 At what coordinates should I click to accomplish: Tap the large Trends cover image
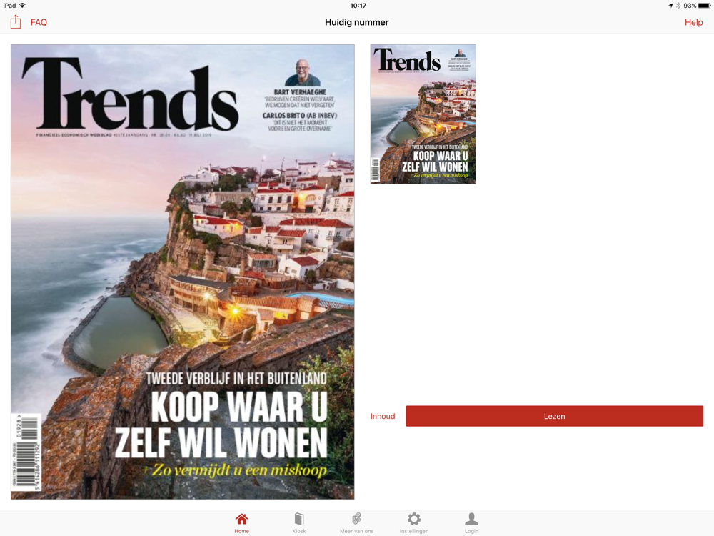pos(183,272)
